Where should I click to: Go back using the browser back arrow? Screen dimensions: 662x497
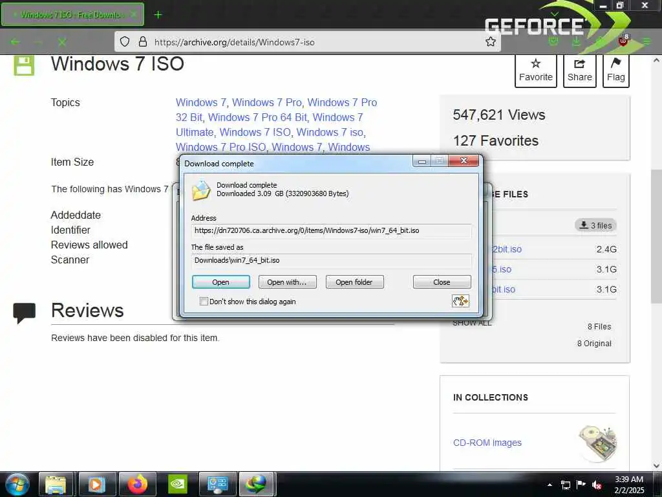point(16,42)
